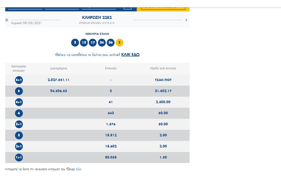Click winning number ball 13
Viewport: 281px width, 179px height.
84,43
